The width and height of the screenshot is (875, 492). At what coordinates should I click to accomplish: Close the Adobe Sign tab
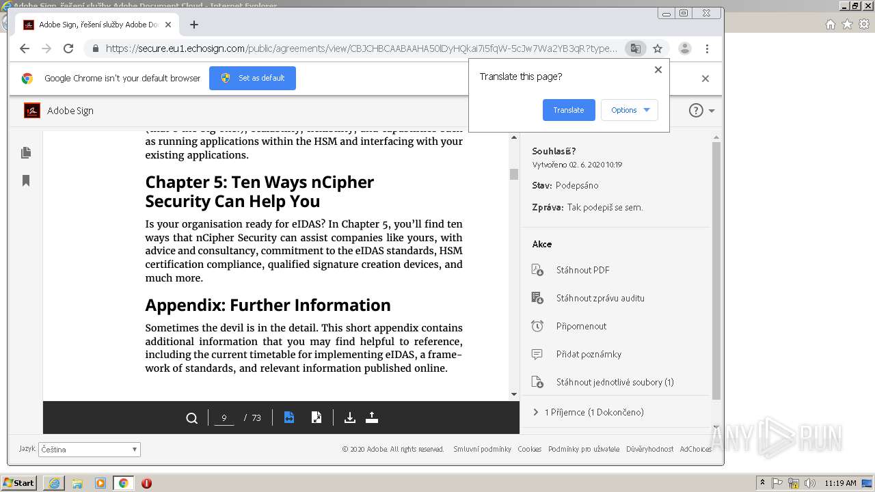point(168,25)
